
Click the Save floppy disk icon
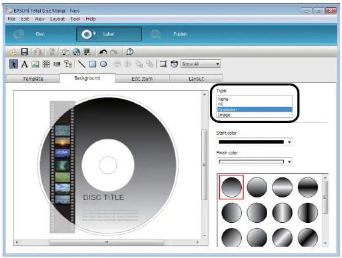pos(24,52)
